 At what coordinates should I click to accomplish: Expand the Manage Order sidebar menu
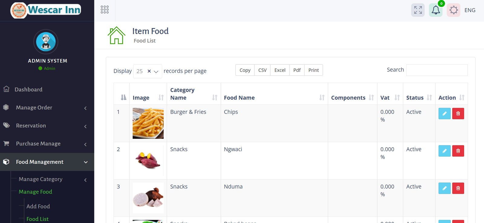tap(34, 108)
